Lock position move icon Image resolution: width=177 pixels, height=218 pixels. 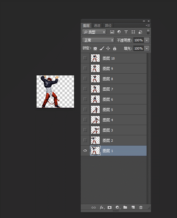pos(108,48)
